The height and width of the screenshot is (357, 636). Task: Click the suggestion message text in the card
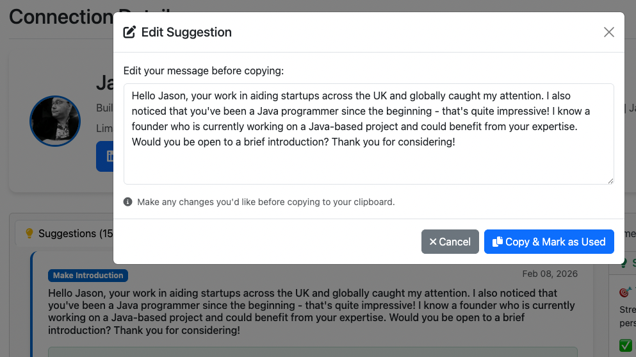311,311
